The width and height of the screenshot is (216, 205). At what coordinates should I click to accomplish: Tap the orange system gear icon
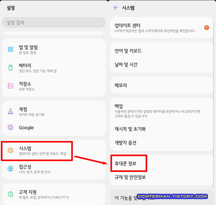[x=10, y=150]
